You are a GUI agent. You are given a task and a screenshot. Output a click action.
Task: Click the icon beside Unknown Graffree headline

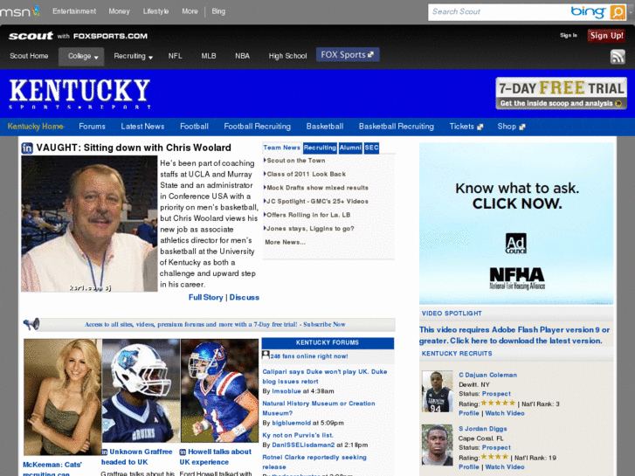click(x=105, y=452)
